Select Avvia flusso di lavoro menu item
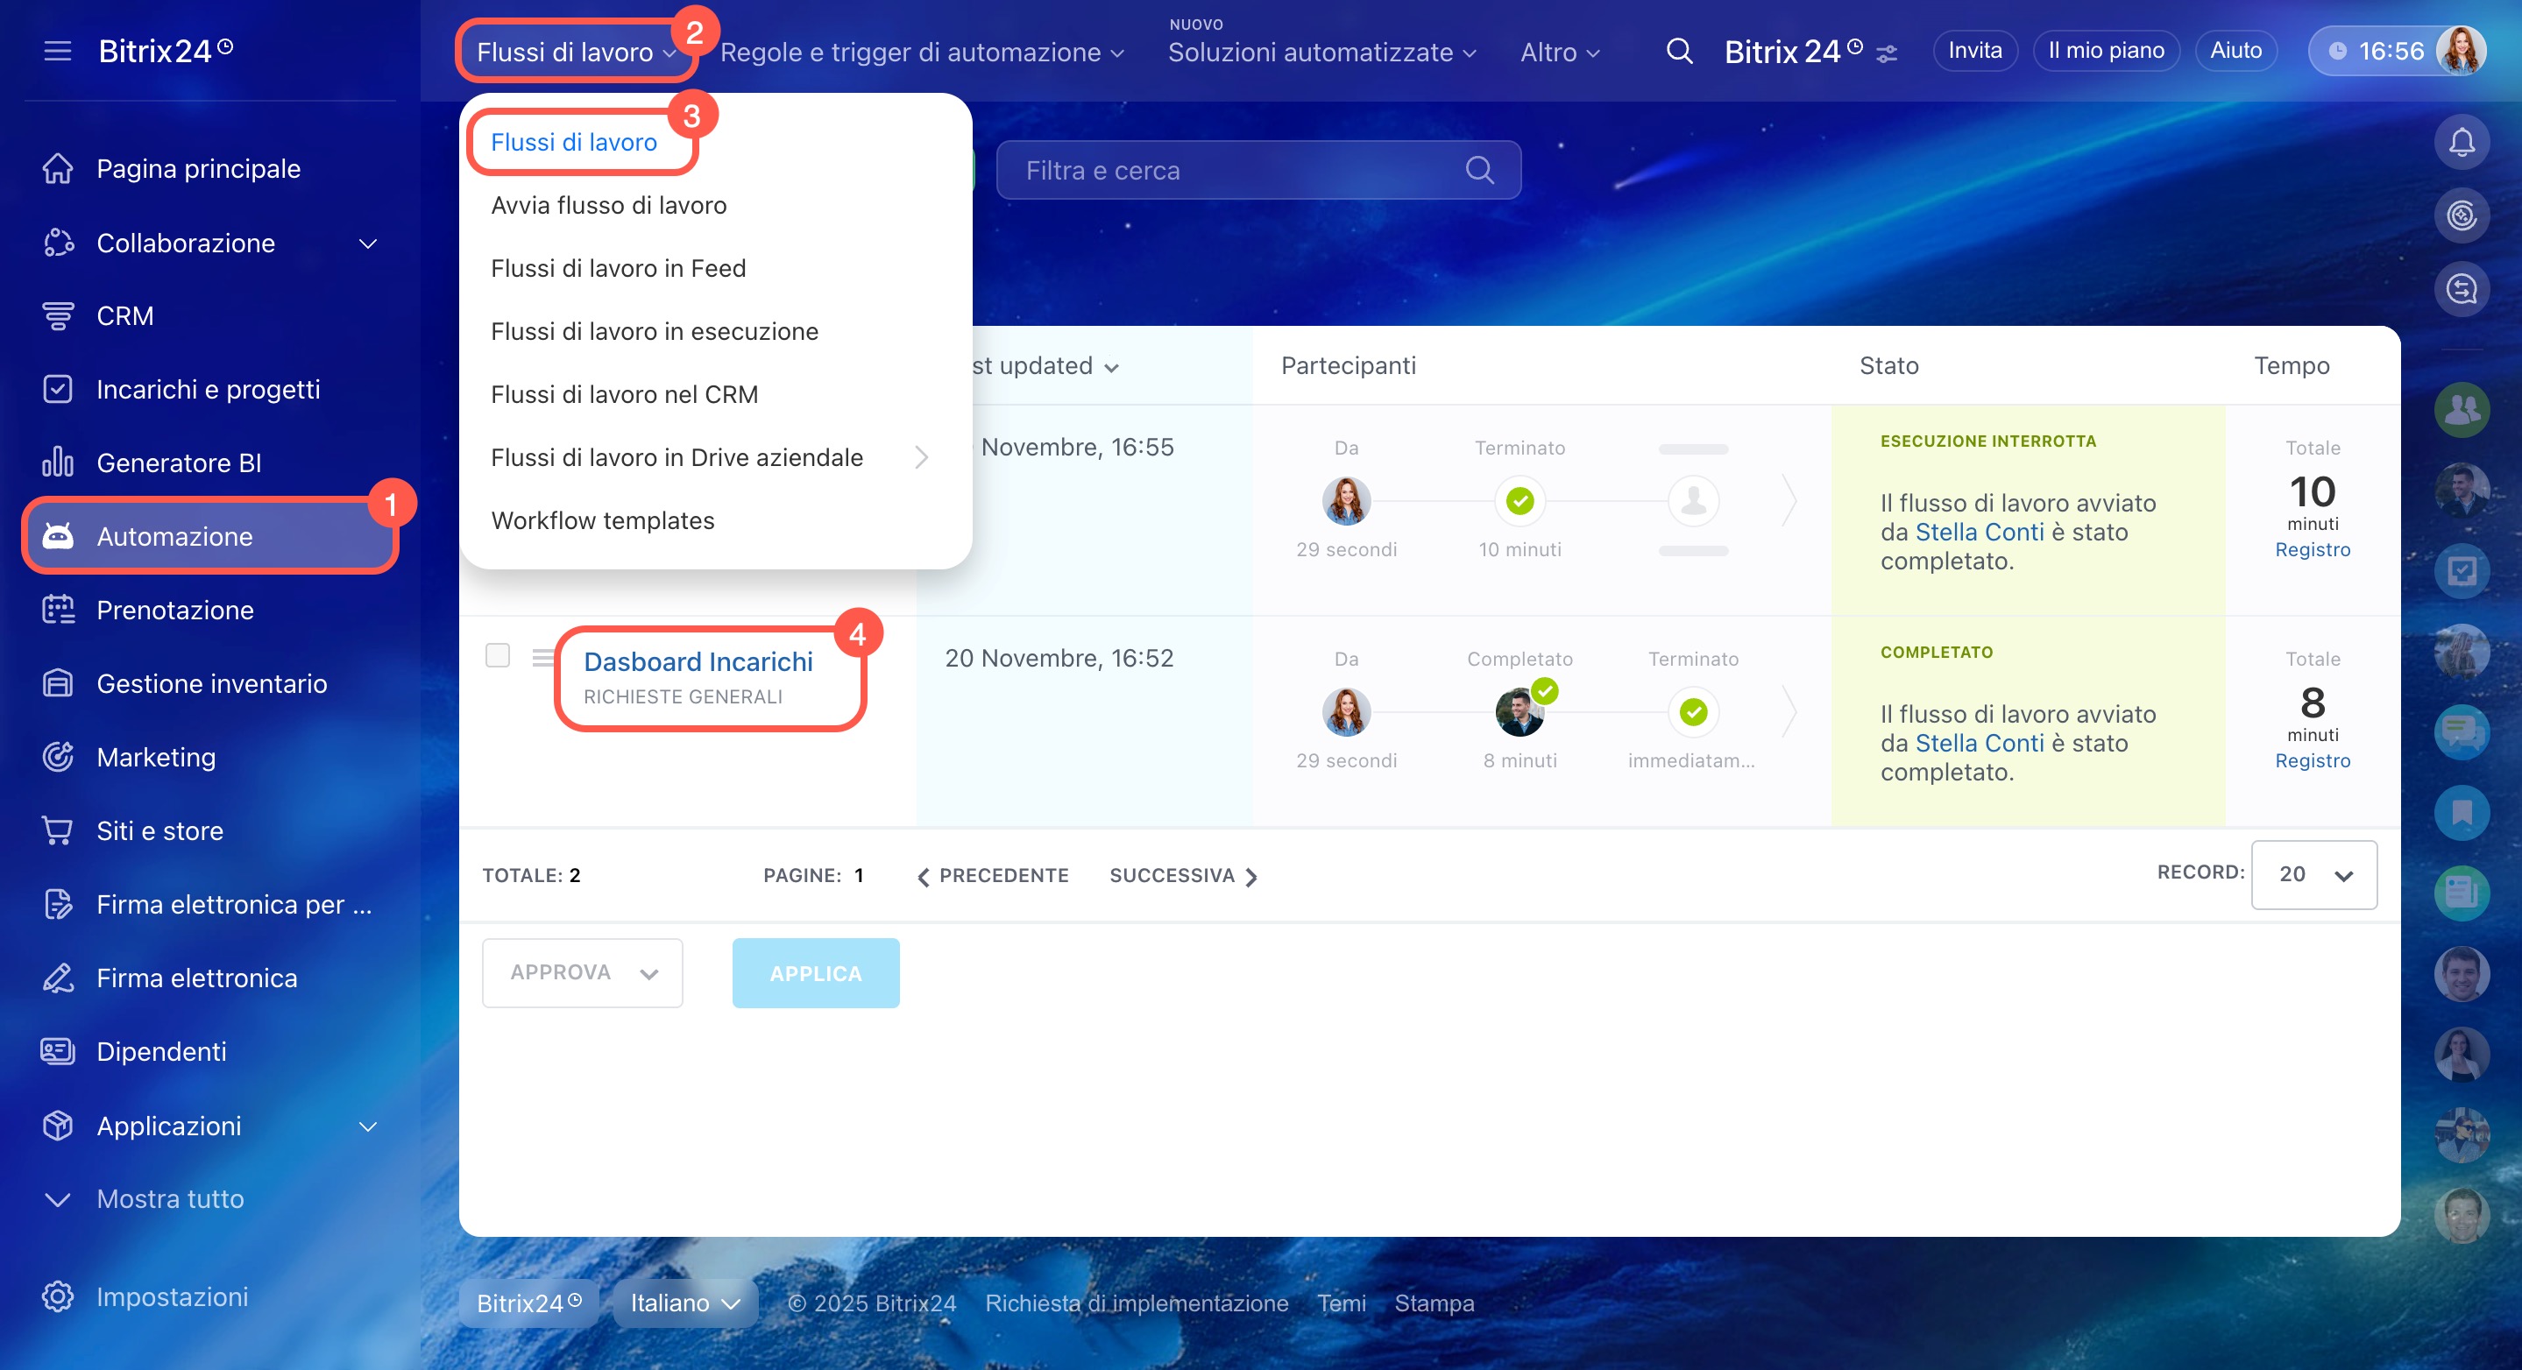 coord(608,206)
